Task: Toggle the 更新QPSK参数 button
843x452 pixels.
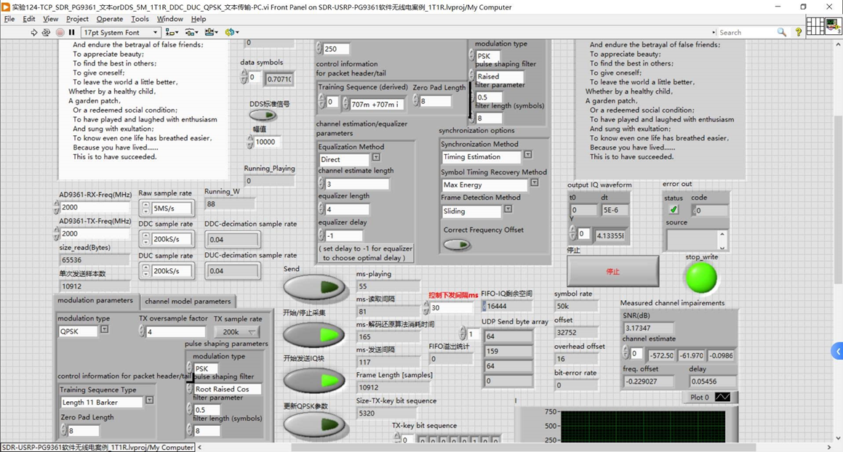Action: pos(314,424)
